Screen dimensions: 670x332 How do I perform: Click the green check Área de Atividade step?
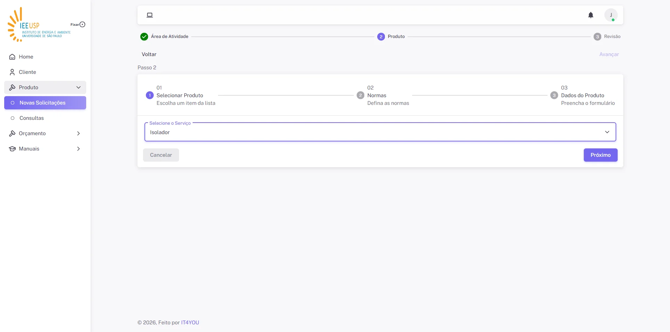(x=144, y=37)
